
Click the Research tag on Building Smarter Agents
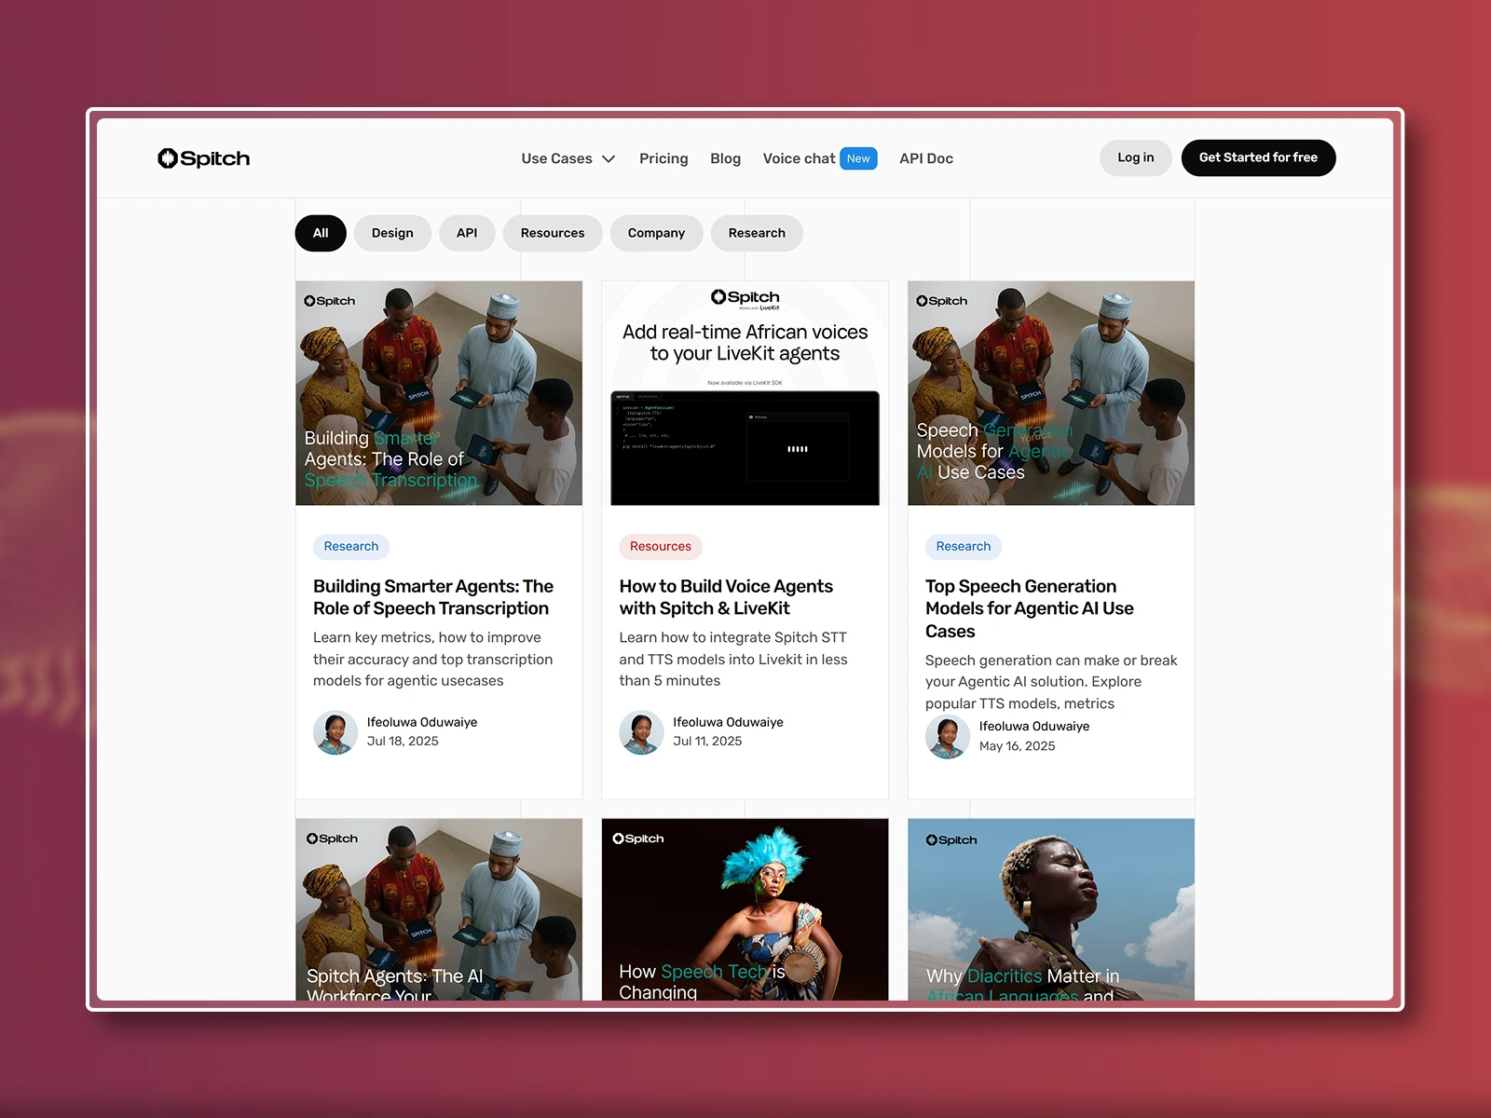(x=351, y=547)
